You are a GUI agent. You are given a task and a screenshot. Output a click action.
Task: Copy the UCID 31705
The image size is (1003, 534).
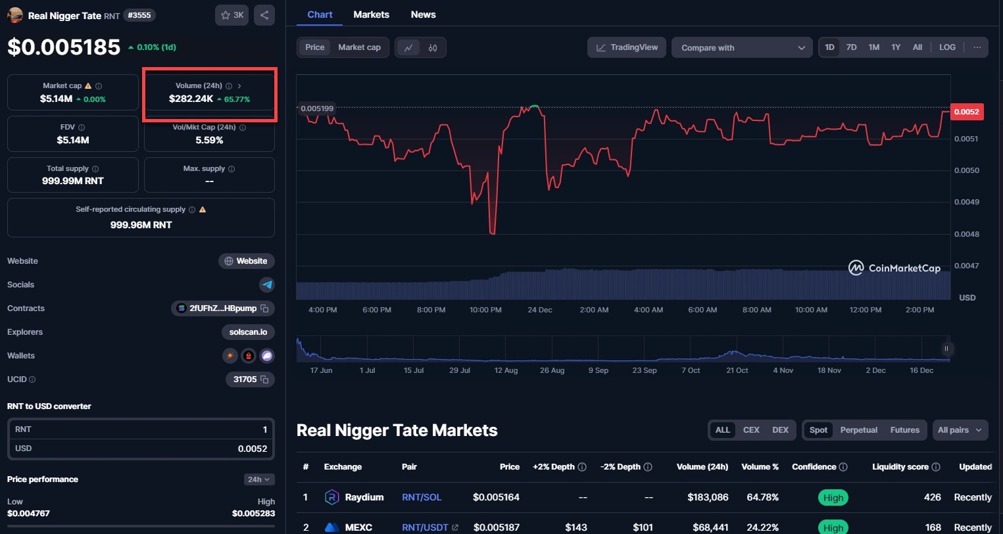[x=264, y=379]
